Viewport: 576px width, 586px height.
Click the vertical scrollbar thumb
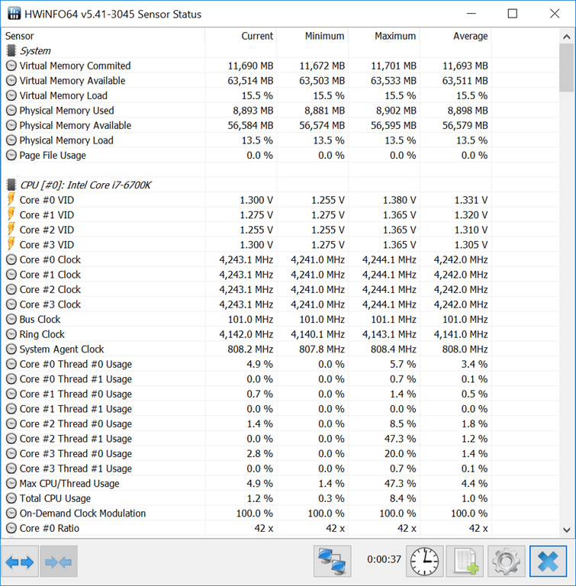[567, 68]
